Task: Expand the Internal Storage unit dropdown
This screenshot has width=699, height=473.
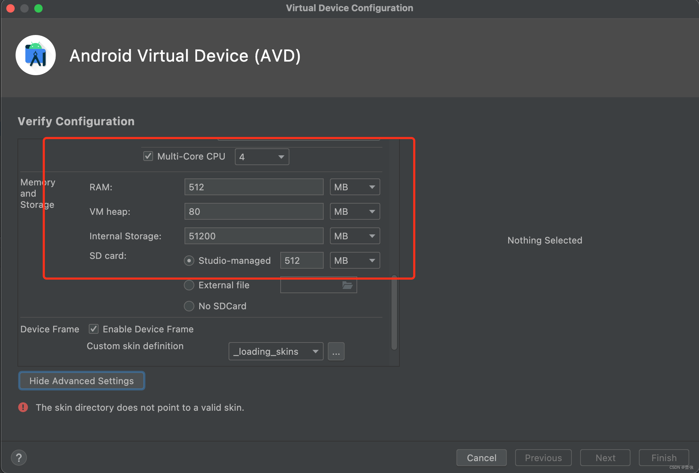Action: [355, 236]
